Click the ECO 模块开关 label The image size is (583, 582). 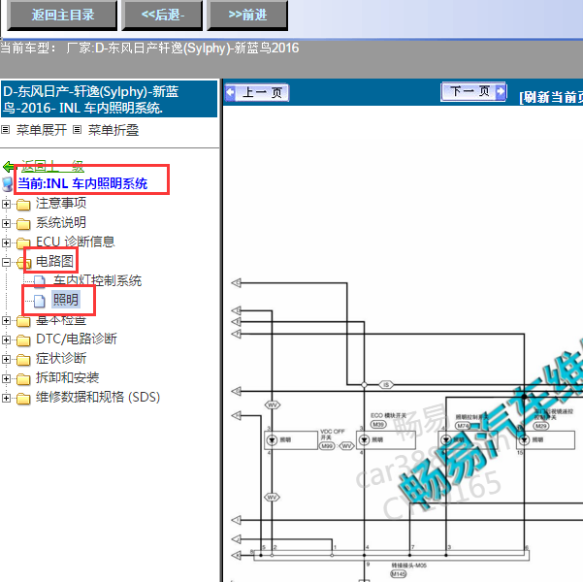[389, 415]
